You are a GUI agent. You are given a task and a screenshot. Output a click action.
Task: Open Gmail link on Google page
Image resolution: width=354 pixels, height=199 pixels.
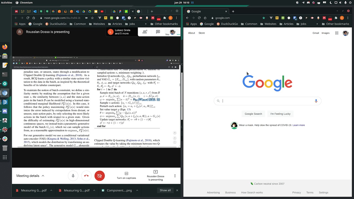coord(316,33)
